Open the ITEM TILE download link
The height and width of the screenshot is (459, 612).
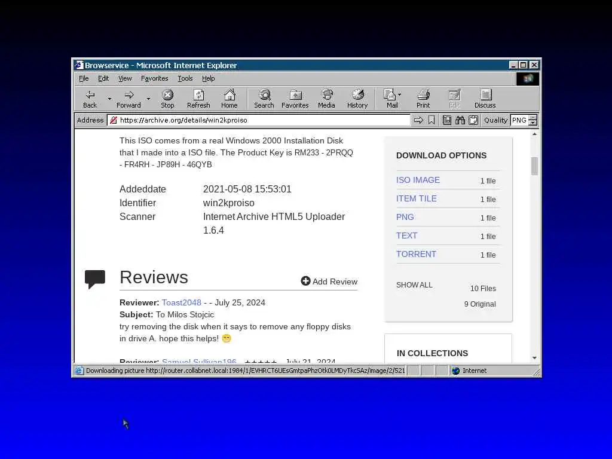click(416, 198)
